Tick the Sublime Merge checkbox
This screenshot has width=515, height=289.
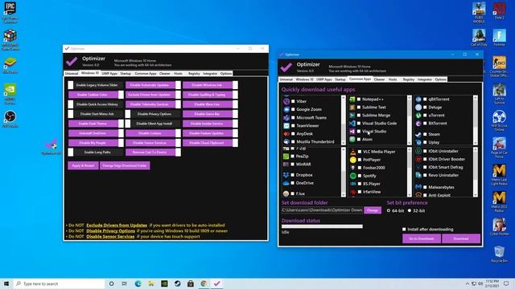pos(359,116)
